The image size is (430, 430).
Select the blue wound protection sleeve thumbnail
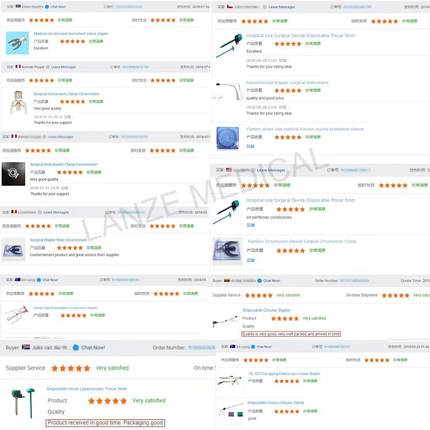tap(227, 138)
